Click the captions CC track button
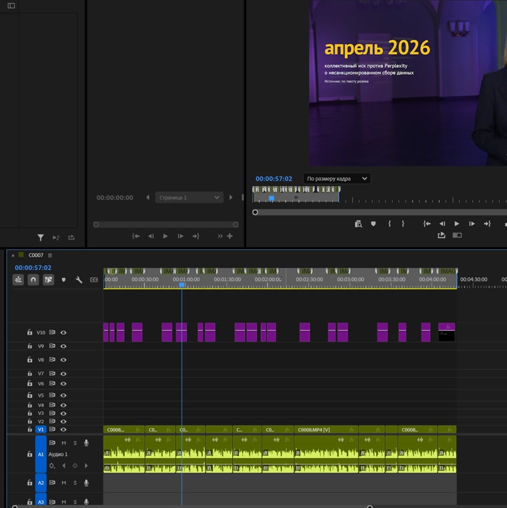This screenshot has width=507, height=508. tap(93, 279)
